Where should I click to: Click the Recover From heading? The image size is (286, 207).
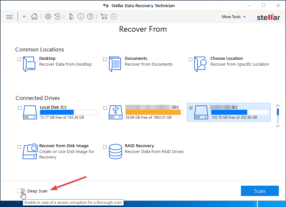click(x=143, y=29)
